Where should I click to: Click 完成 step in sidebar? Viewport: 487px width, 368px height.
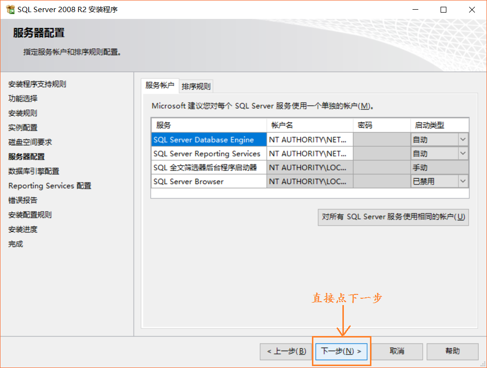[15, 244]
